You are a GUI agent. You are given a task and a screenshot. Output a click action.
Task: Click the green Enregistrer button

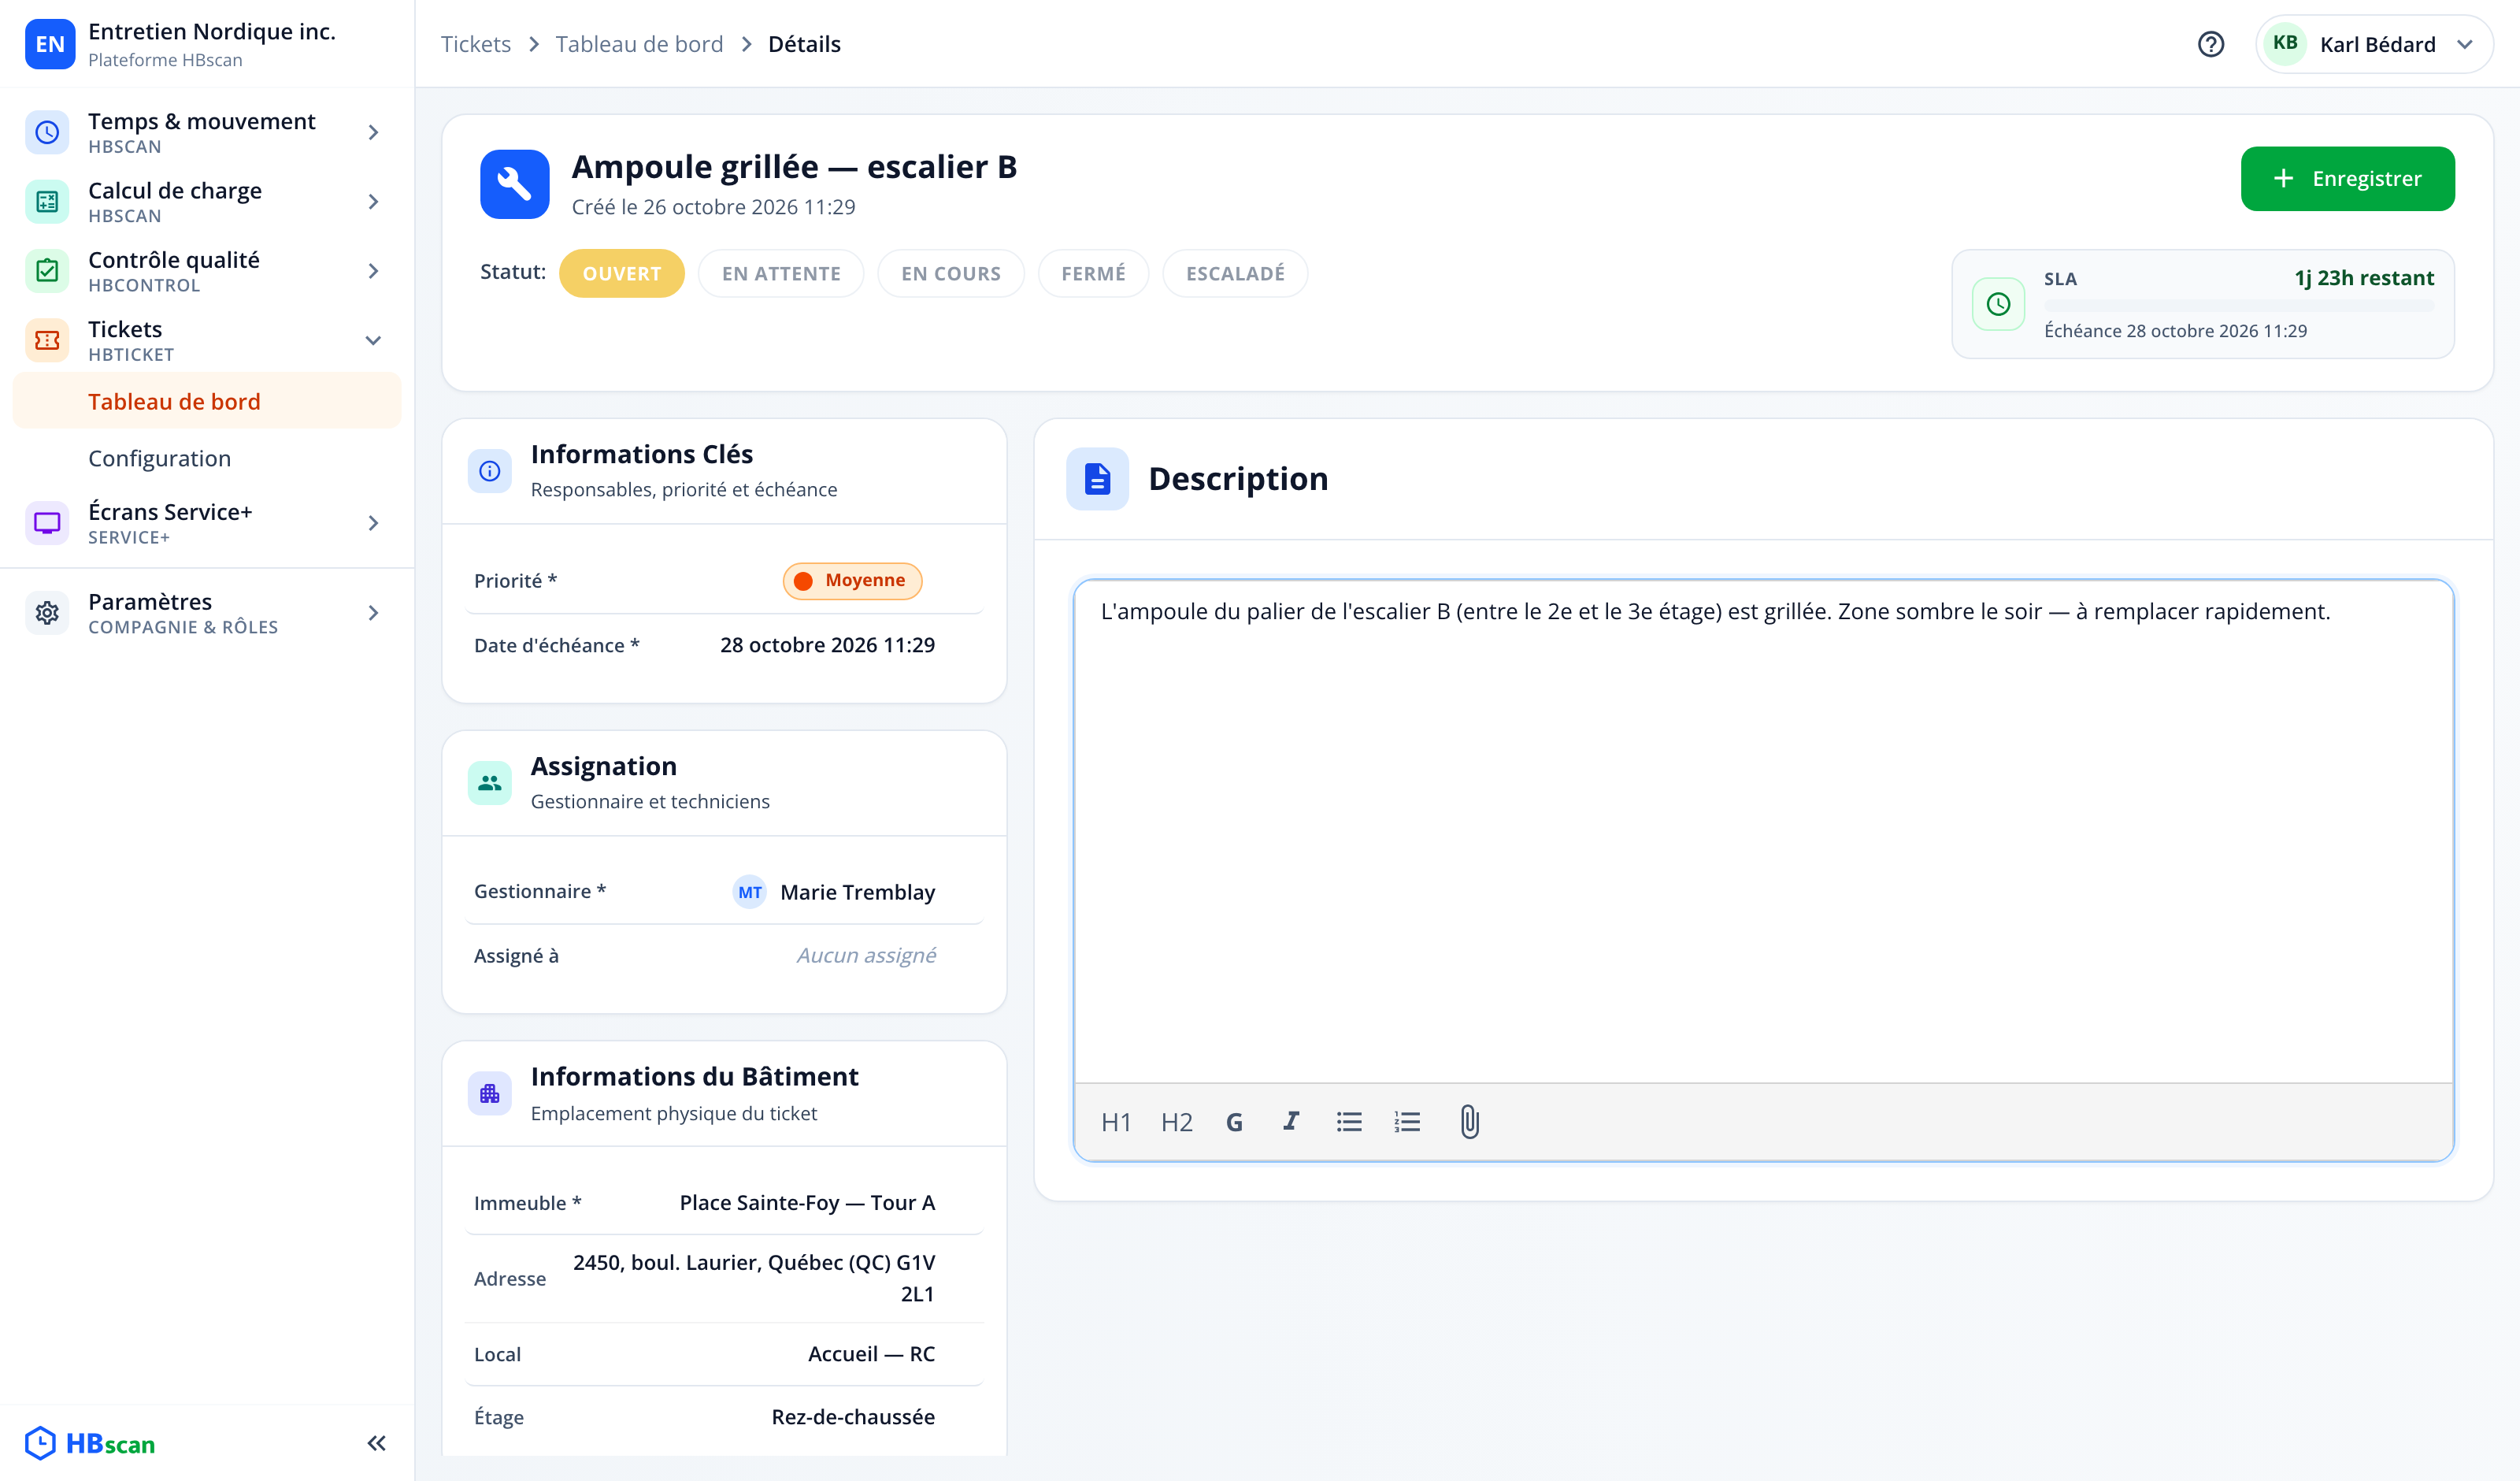pos(2347,179)
